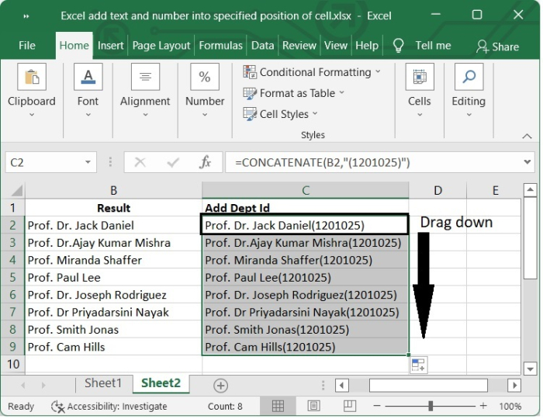Viewport: 543px width, 419px height.
Task: Switch to the Formulas tab
Action: (x=220, y=46)
